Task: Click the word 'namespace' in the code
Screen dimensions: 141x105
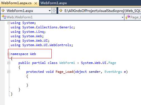Action: pyautogui.click(x=19, y=54)
